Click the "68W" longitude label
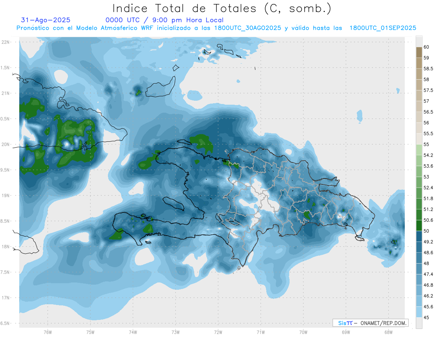This screenshot has width=436, height=337. (388, 332)
